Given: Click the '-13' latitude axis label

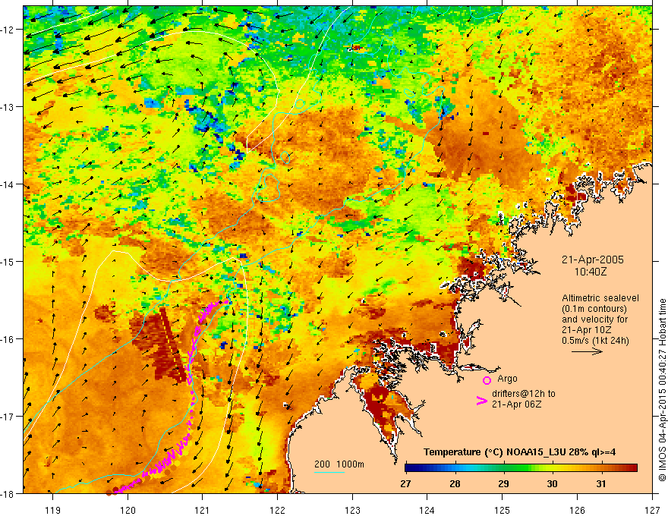Looking at the screenshot, I should pos(8,107).
